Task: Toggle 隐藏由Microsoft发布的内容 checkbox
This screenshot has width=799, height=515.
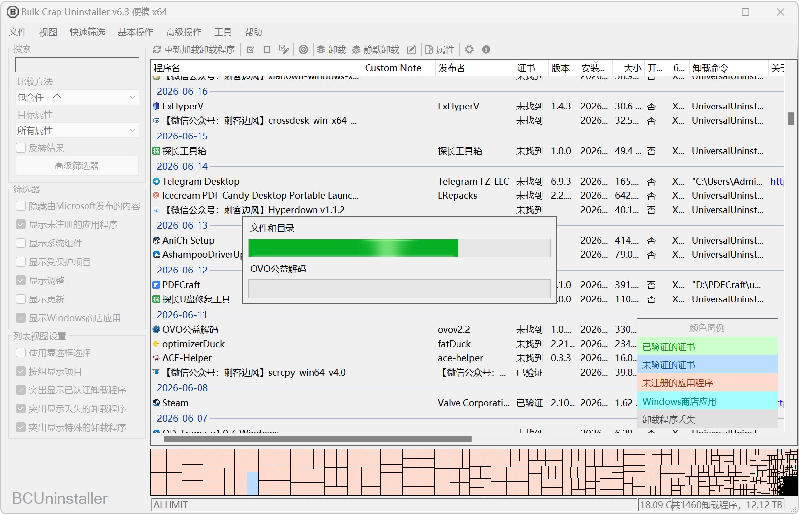Action: tap(21, 206)
